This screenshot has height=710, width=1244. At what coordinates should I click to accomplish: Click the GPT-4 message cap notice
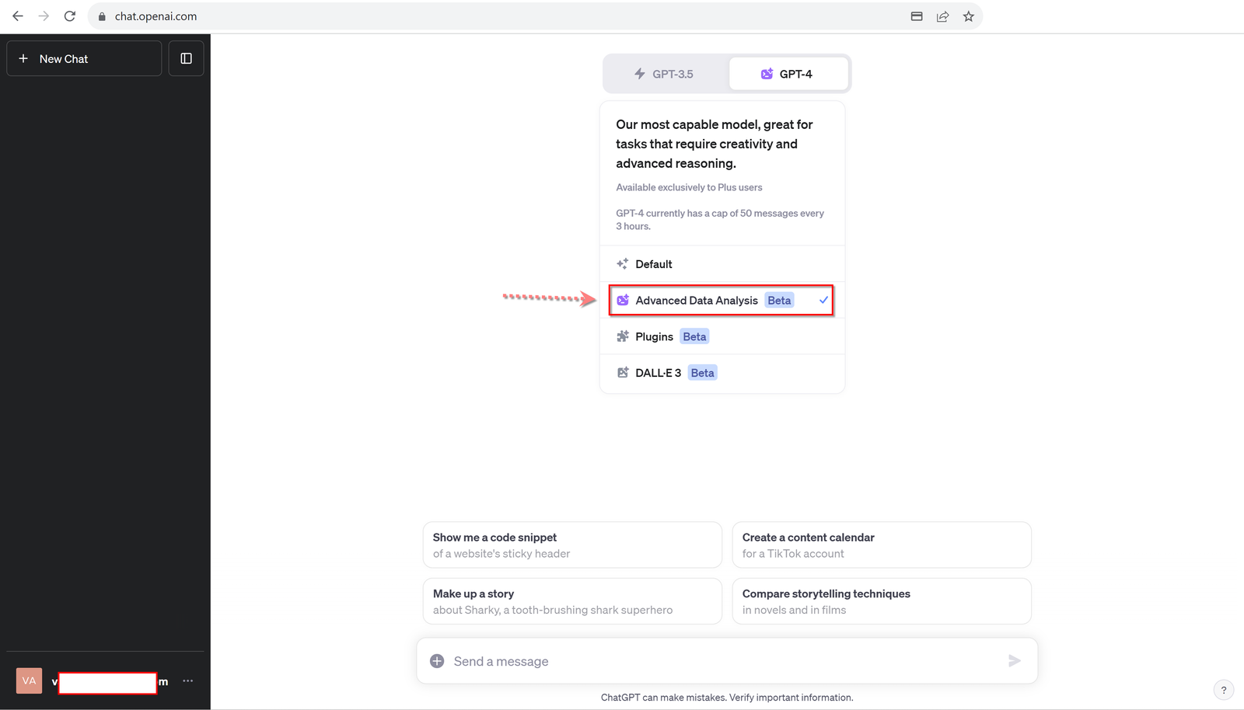(x=720, y=220)
